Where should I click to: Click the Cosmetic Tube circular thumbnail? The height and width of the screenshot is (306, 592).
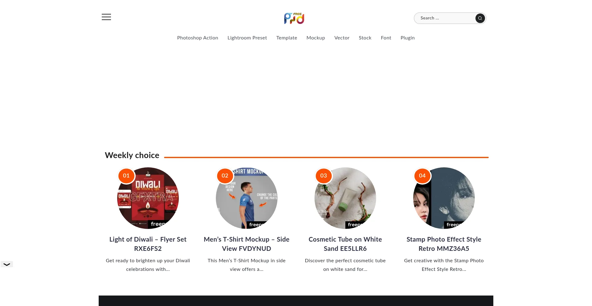click(x=345, y=198)
